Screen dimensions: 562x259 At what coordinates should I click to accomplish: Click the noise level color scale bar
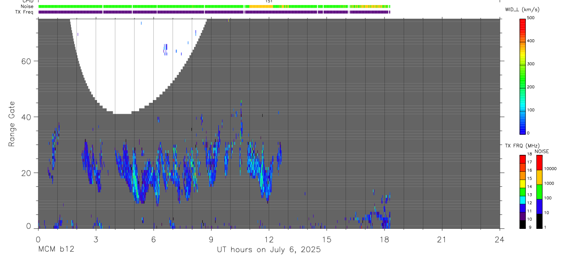click(539, 192)
